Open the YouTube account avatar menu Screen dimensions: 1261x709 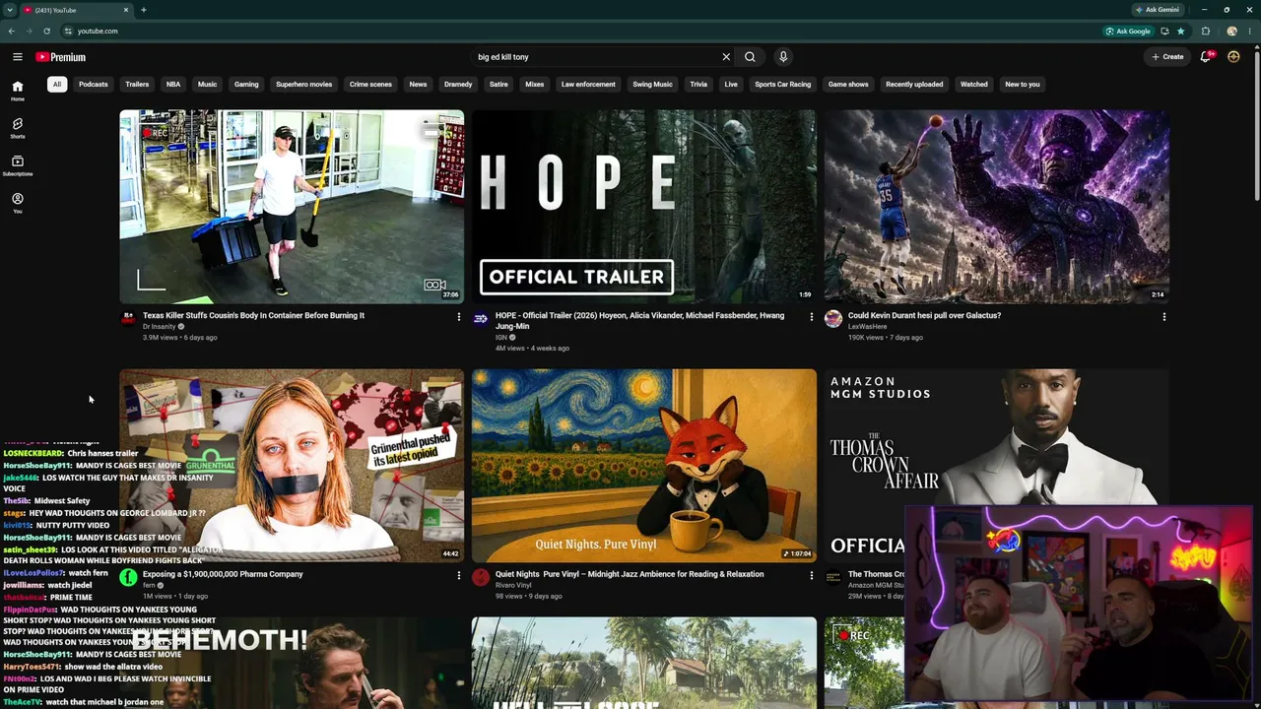(1233, 57)
